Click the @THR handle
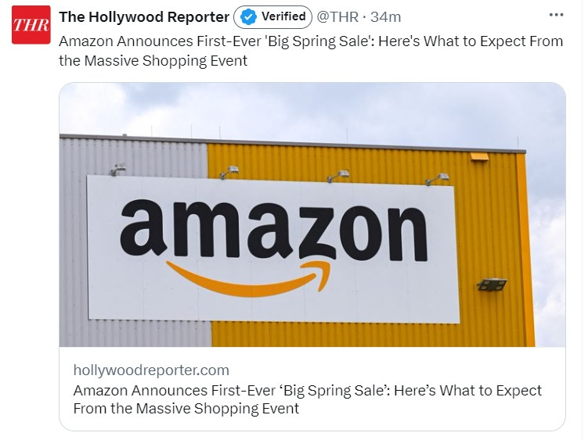Viewport: 588px width, 440px height. click(337, 17)
